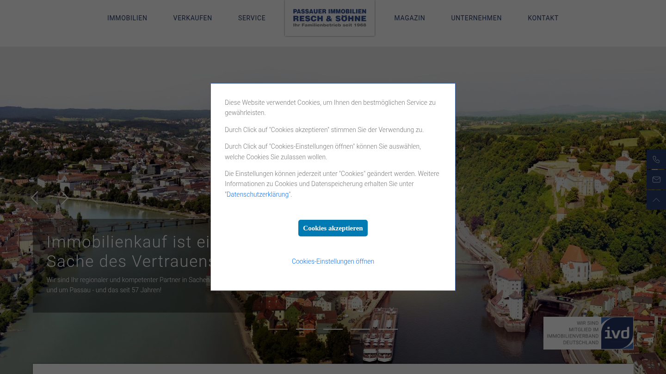Click the ivd membership badge
666x374 pixels.
[588, 333]
